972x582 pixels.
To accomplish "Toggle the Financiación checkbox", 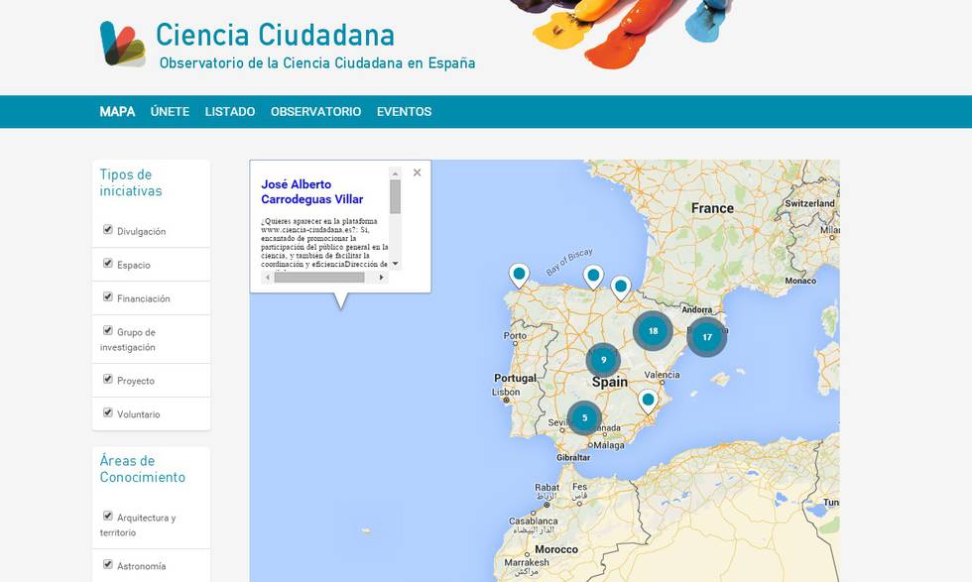I will point(108,297).
